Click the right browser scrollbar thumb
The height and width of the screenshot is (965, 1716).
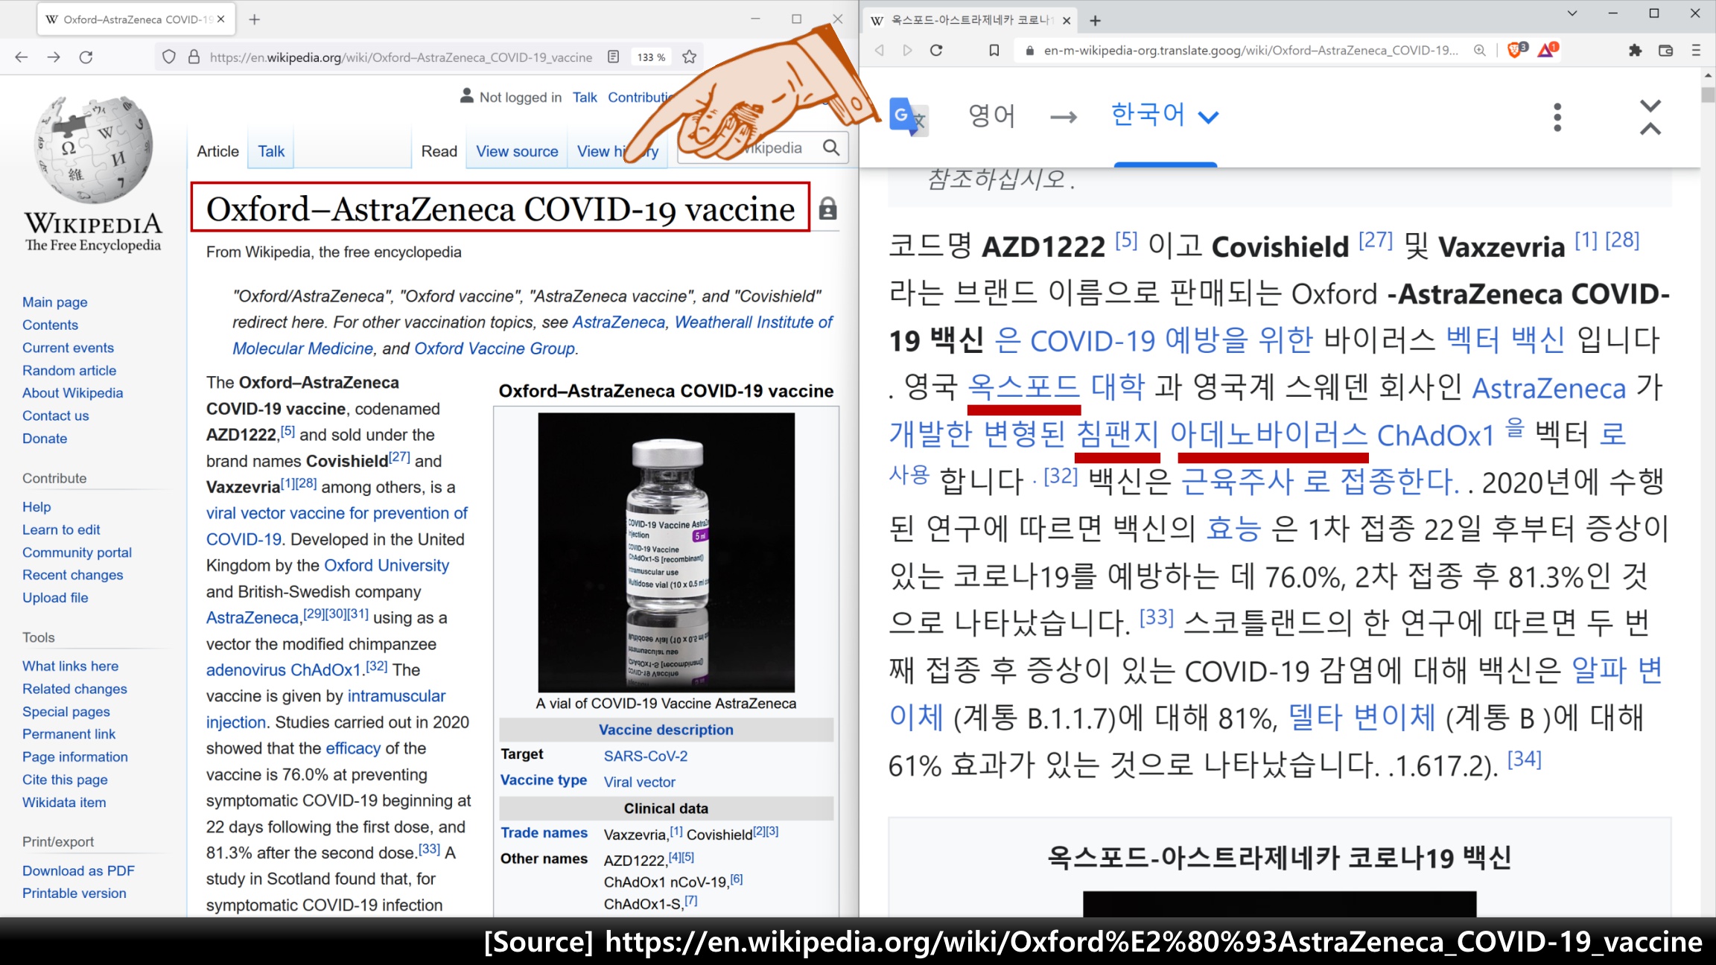1708,95
